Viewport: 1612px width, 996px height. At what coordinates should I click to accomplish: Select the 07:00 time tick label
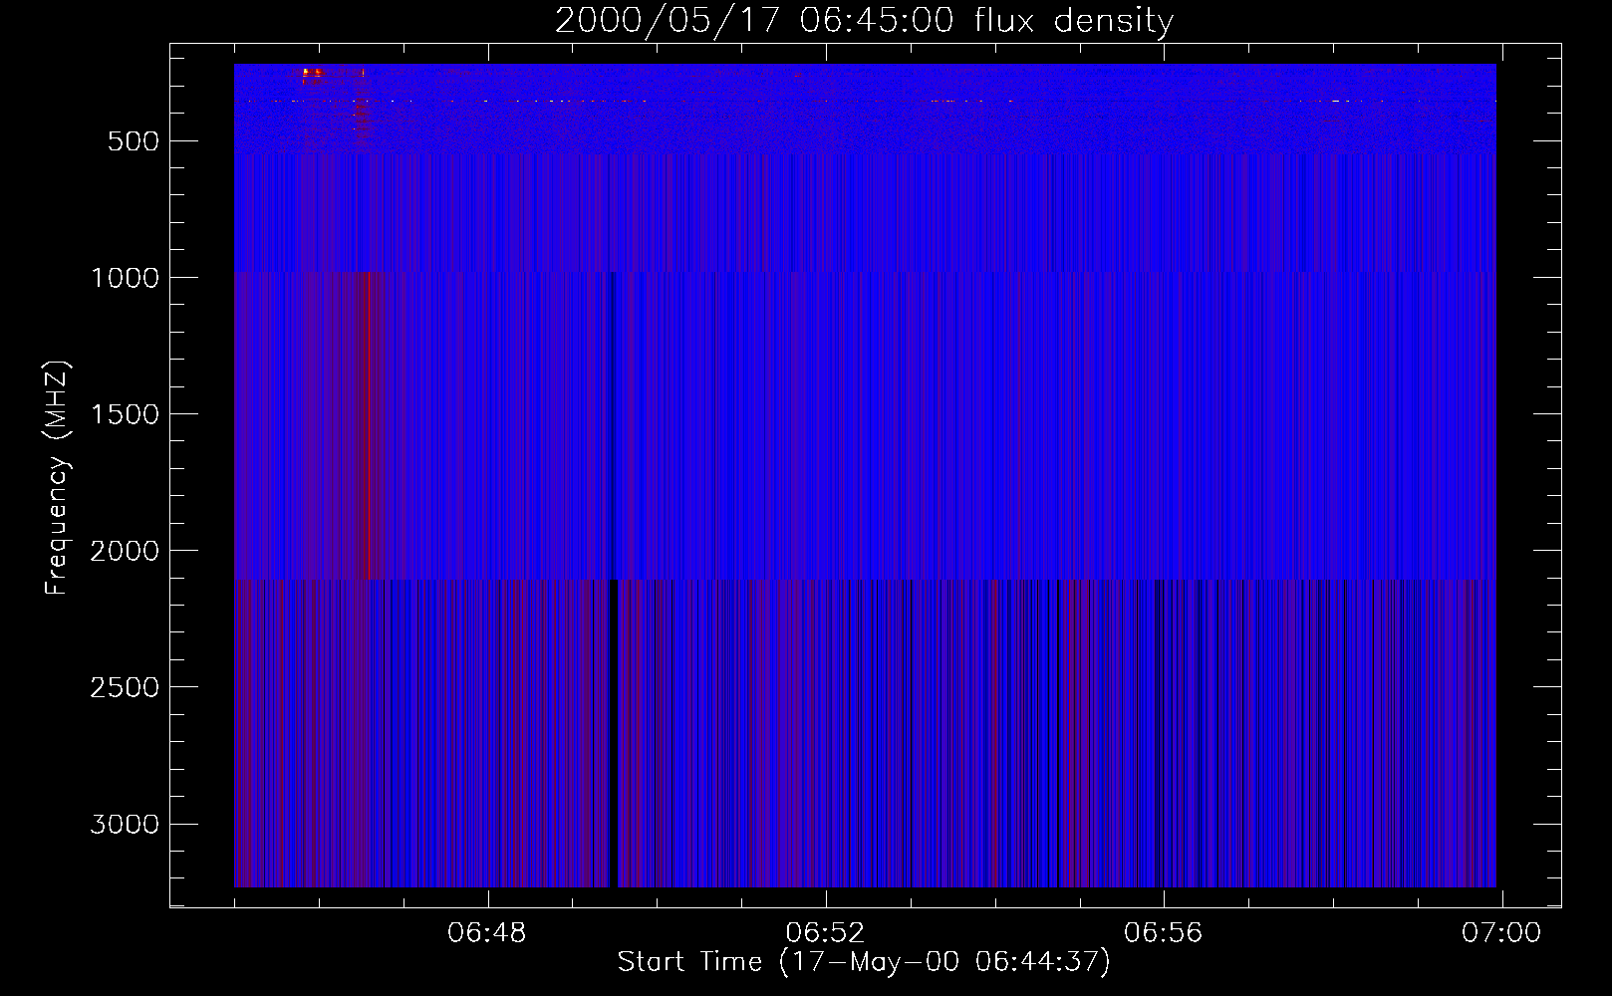tap(1500, 933)
